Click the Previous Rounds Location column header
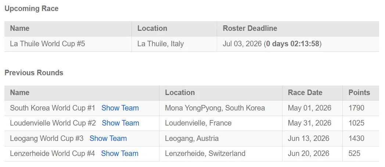The image size is (385, 167). 180,93
